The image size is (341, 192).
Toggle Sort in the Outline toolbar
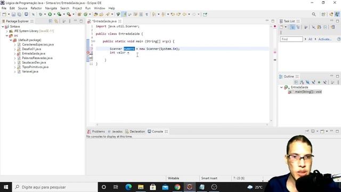pyautogui.click(x=302, y=82)
